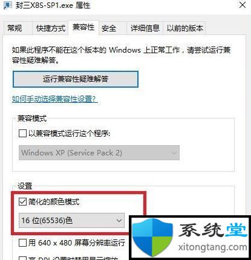Open the 快捷方式 tab
251x260 pixels.
(51, 28)
